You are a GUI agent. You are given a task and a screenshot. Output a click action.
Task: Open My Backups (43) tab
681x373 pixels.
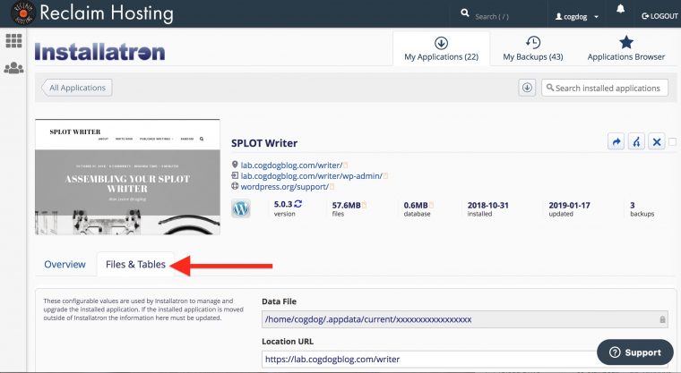[x=533, y=48]
